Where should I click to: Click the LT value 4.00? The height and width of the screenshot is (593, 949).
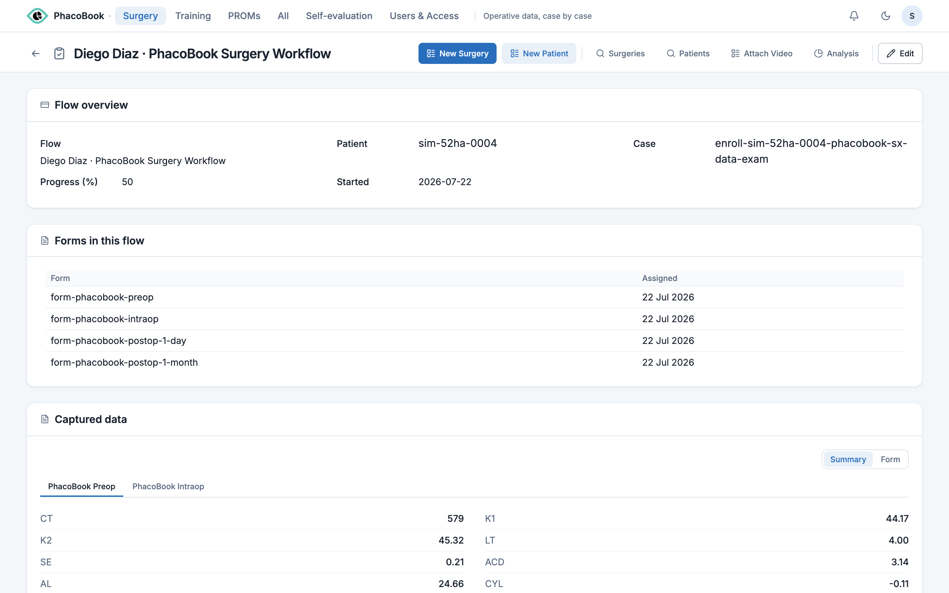click(898, 540)
